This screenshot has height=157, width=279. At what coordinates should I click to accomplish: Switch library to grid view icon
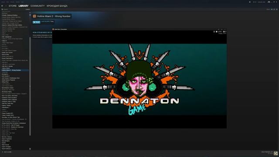(x=277, y=9)
